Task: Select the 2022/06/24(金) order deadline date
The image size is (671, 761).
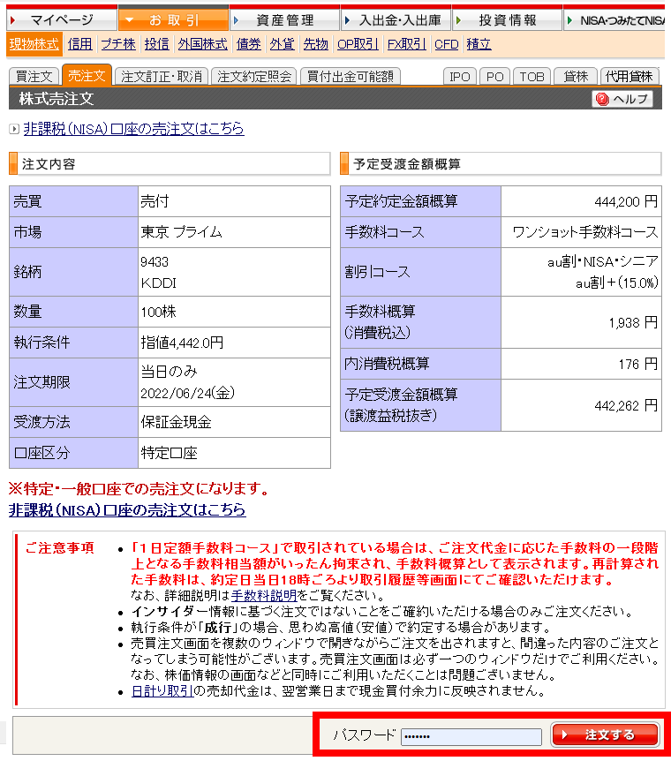Action: [x=188, y=393]
